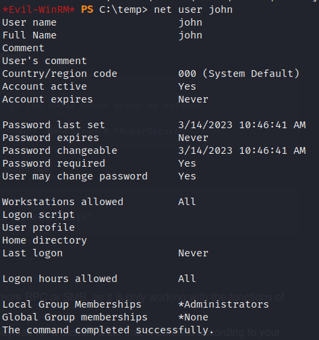Click the Full Name value john
Screen dimensions: 319x340
coord(190,36)
